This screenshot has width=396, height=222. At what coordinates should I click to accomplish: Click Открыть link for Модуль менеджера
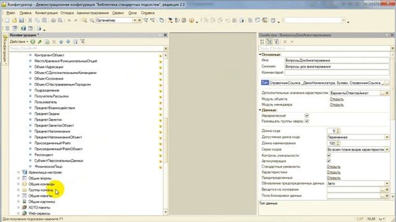coord(337,105)
